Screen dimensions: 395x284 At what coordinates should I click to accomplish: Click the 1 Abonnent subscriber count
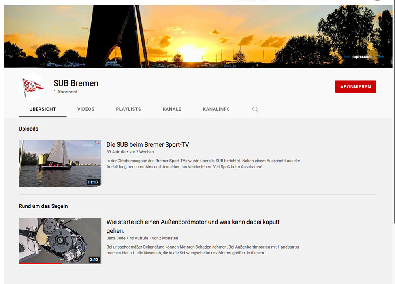[x=66, y=92]
